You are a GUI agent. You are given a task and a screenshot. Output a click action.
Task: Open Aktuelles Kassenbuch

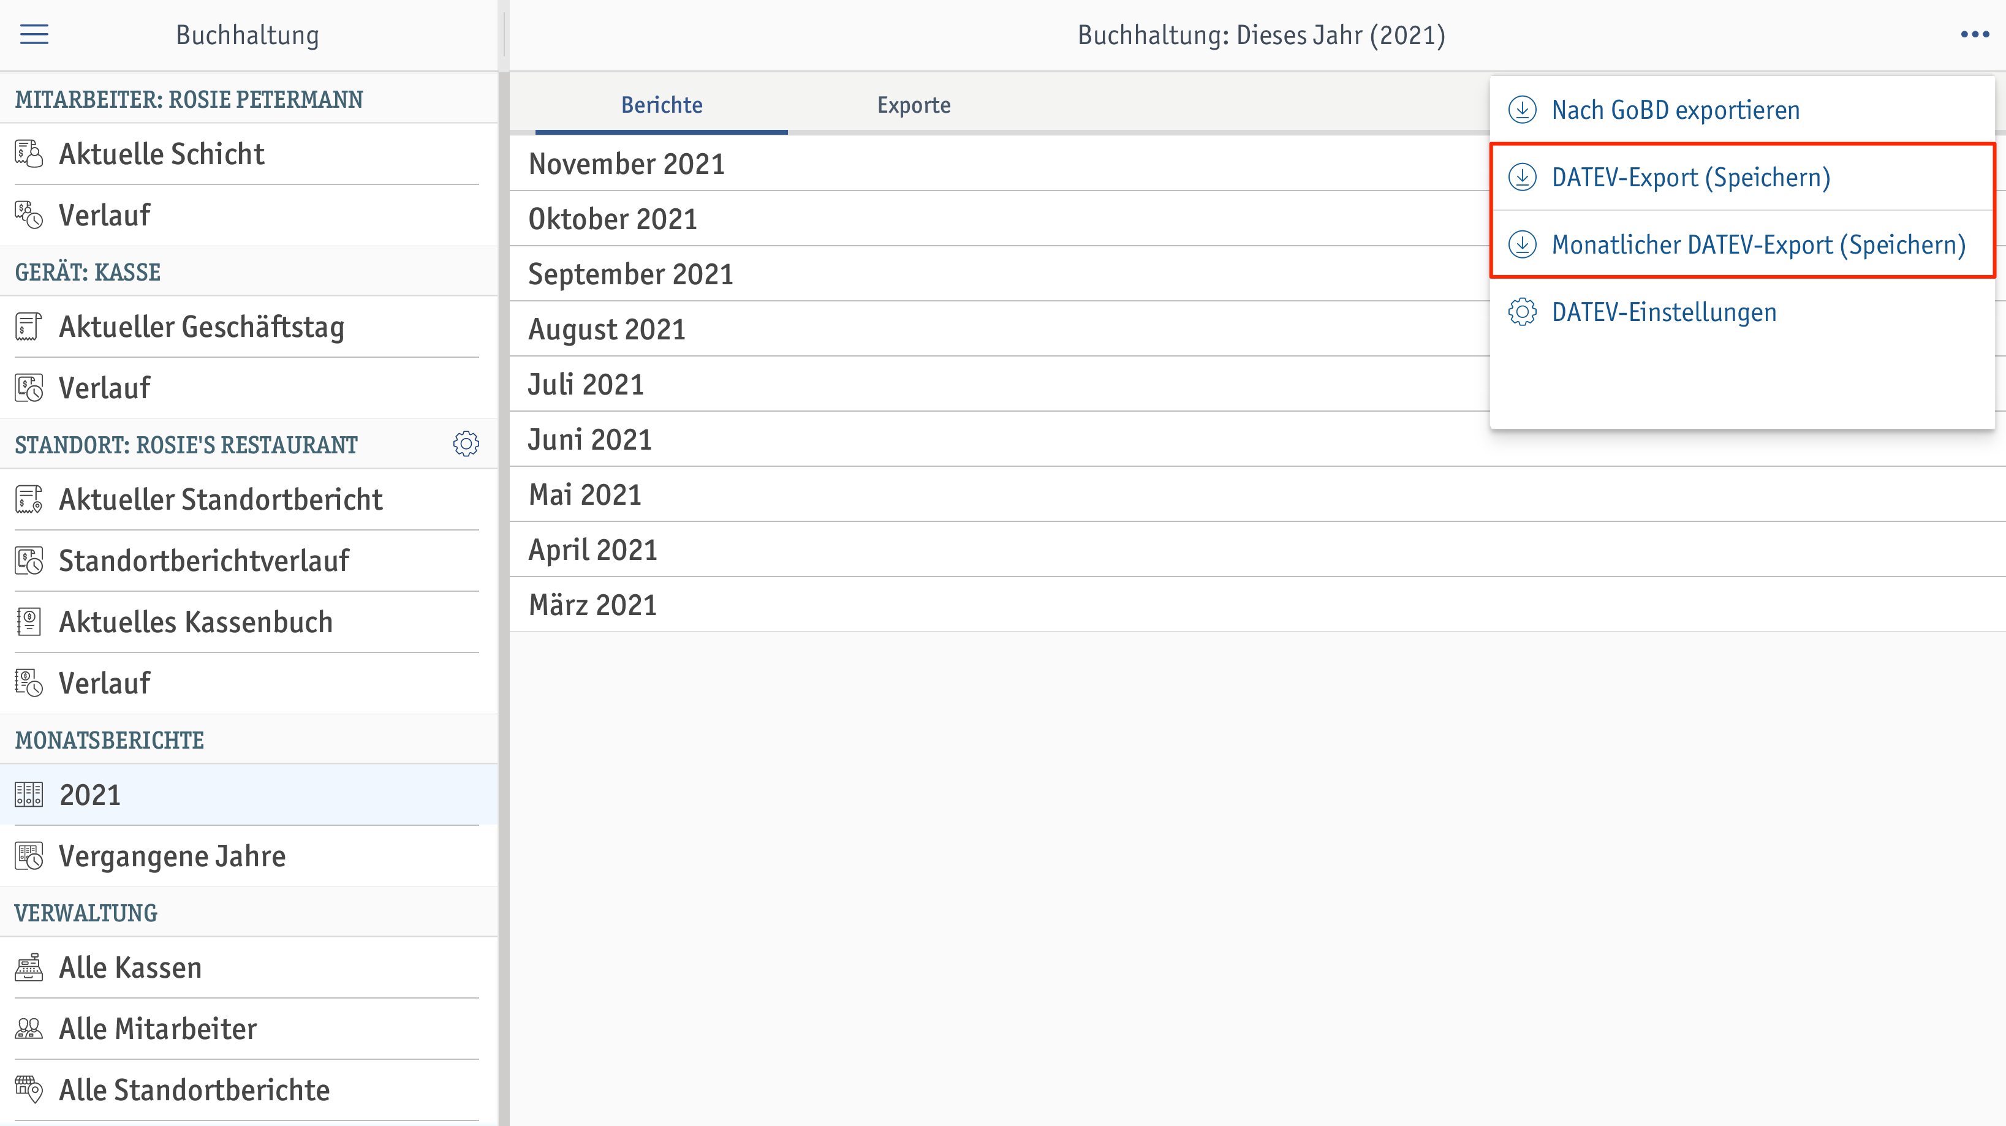pyautogui.click(x=248, y=621)
